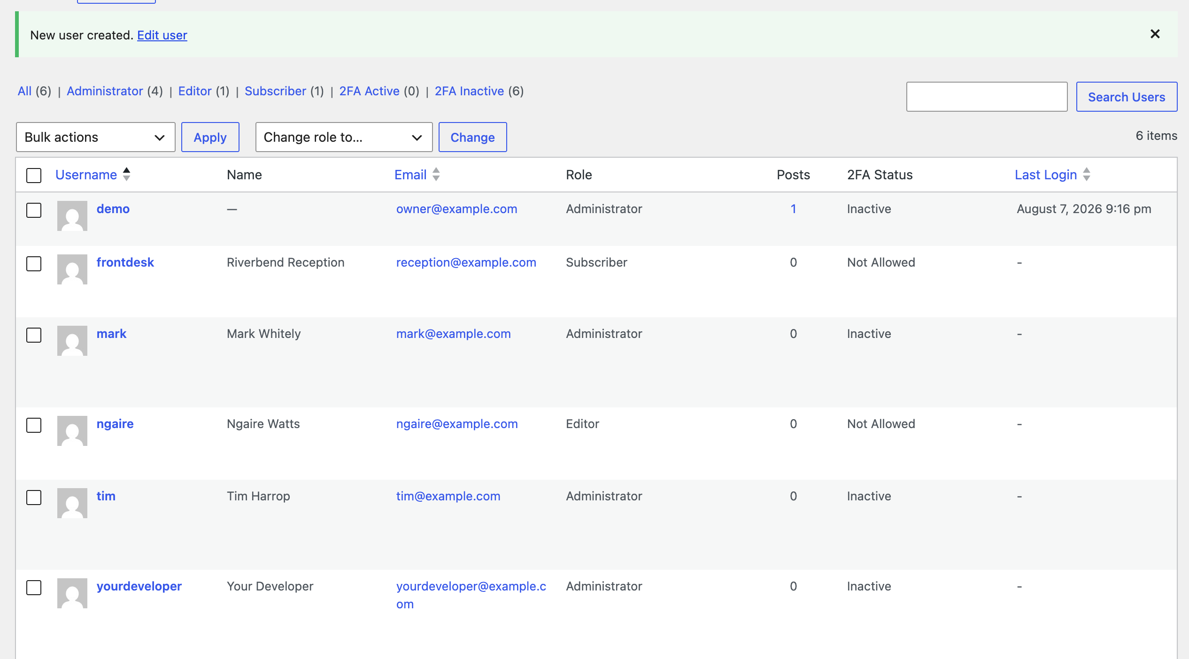Click yourdeveloper user's avatar image

[72, 593]
